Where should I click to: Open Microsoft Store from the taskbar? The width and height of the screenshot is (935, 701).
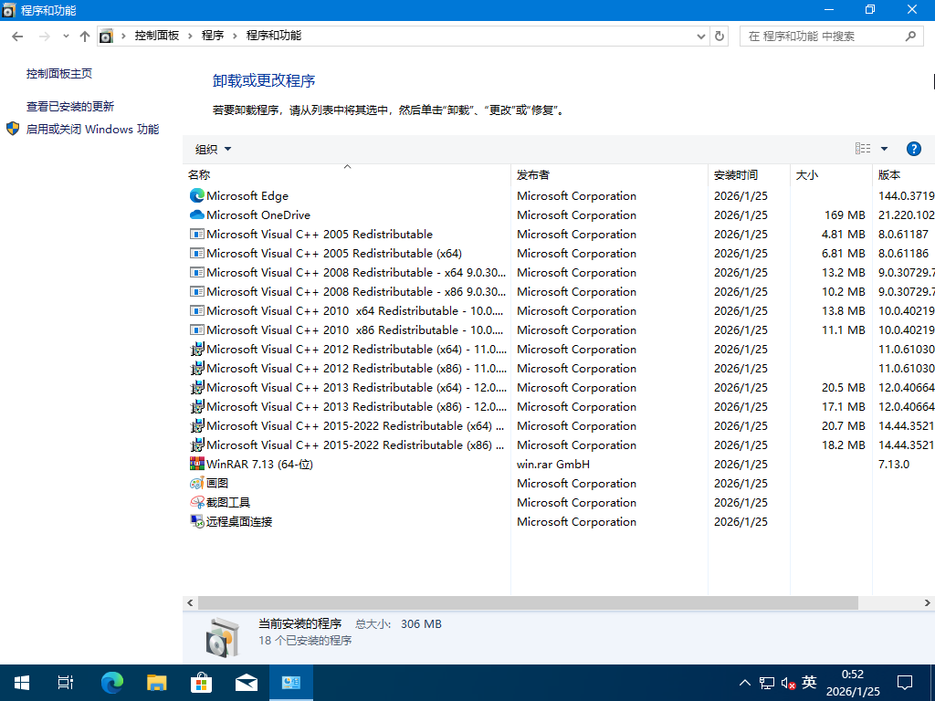[x=200, y=682]
